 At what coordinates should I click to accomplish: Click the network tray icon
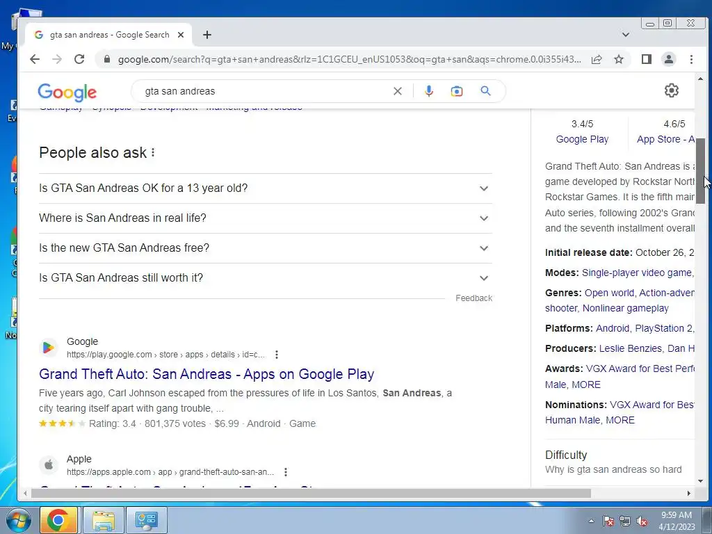coord(625,521)
